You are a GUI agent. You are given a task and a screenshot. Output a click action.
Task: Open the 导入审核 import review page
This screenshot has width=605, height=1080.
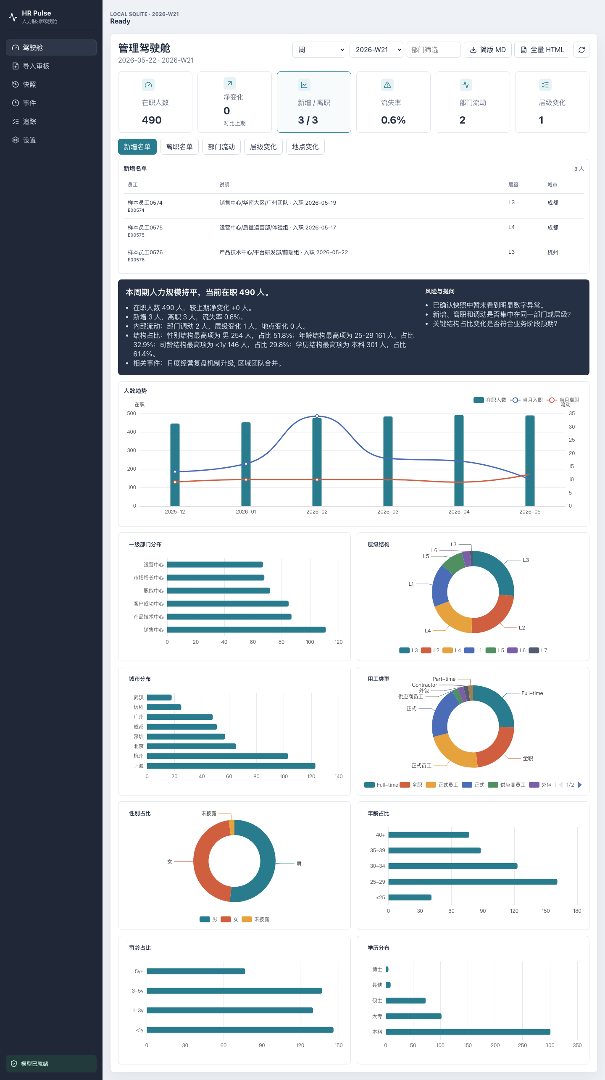point(51,66)
